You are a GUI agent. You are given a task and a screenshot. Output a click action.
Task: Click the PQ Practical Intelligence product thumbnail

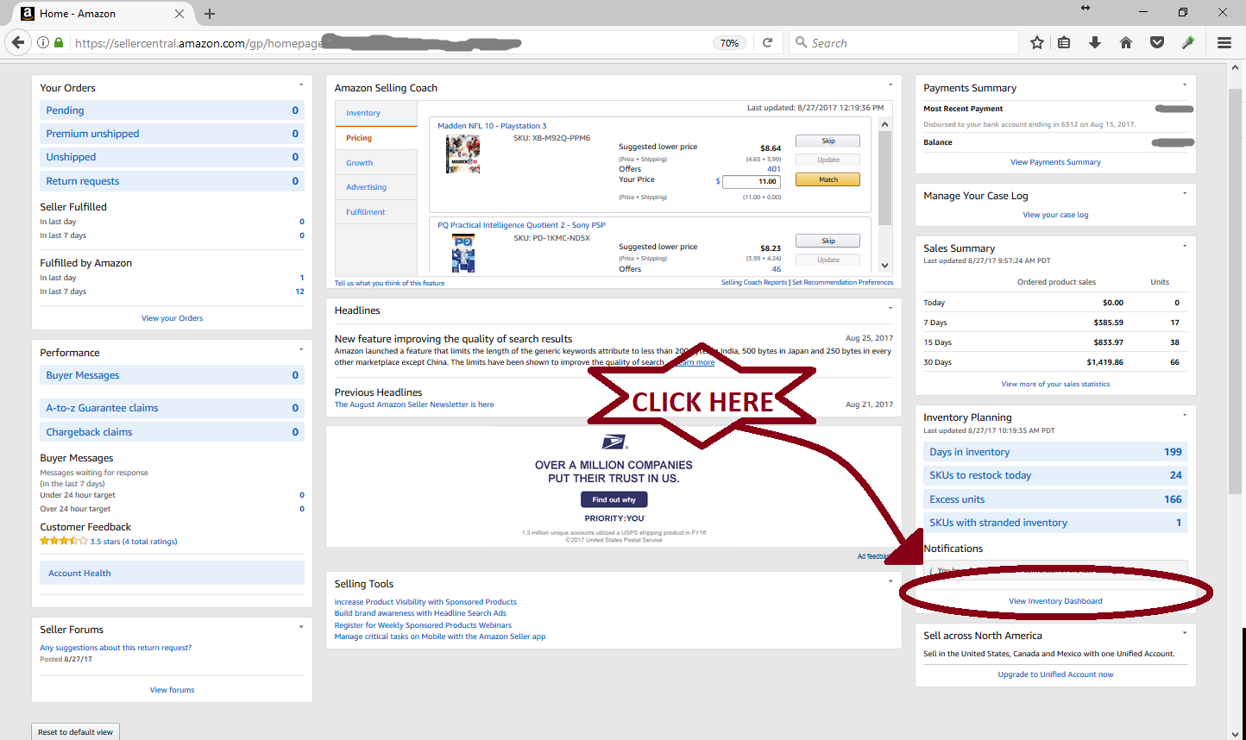(x=463, y=254)
